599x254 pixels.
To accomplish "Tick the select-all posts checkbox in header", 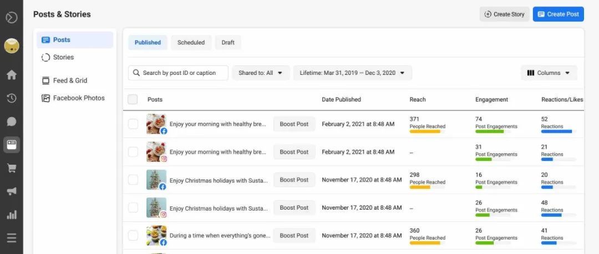I will coord(133,99).
